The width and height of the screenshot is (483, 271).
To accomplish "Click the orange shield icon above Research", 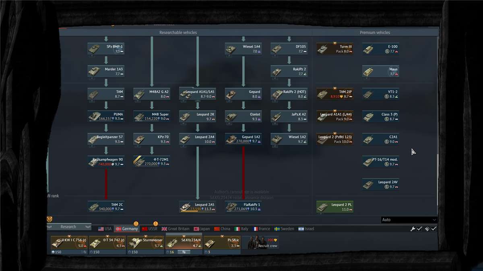I will tap(50, 219).
